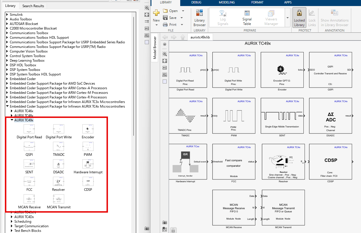The height and width of the screenshot is (233, 361).
Task: Select the aurixtc49xlib model tab
Action: click(x=200, y=37)
